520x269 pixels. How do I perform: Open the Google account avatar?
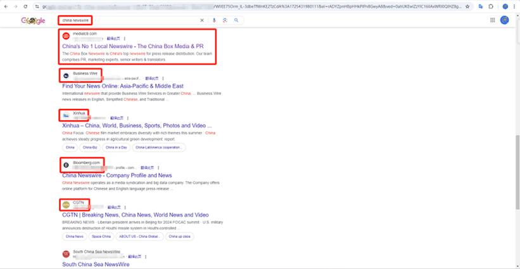tap(504, 20)
